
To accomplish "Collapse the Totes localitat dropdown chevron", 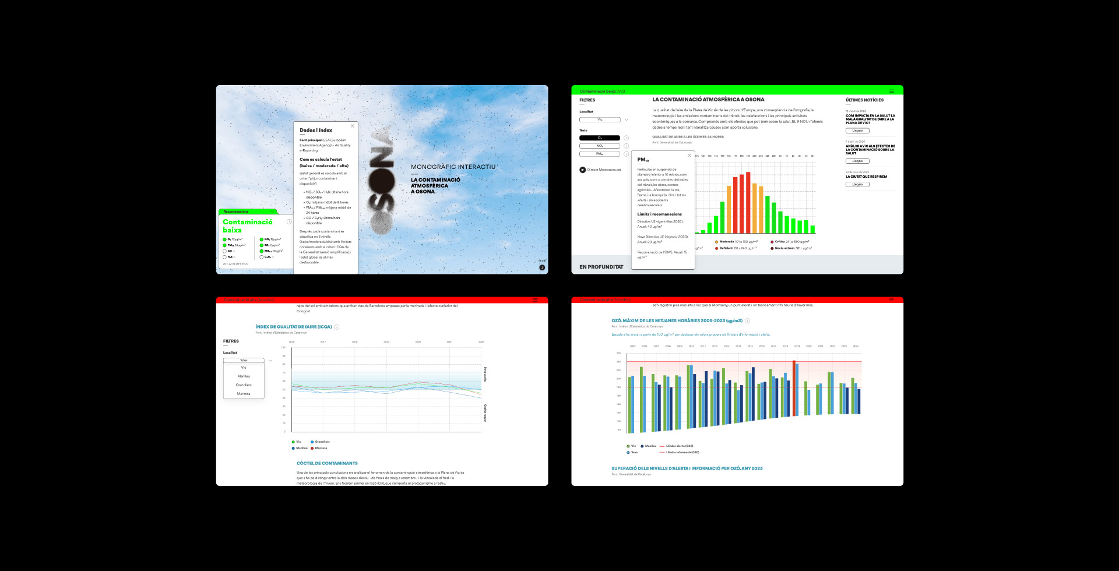I will point(270,361).
